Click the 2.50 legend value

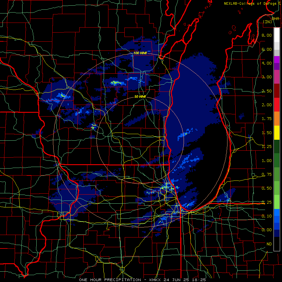click(x=267, y=91)
